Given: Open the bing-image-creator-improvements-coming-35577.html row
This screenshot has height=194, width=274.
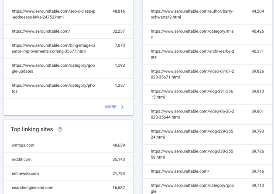Looking at the screenshot, I should (68, 48).
